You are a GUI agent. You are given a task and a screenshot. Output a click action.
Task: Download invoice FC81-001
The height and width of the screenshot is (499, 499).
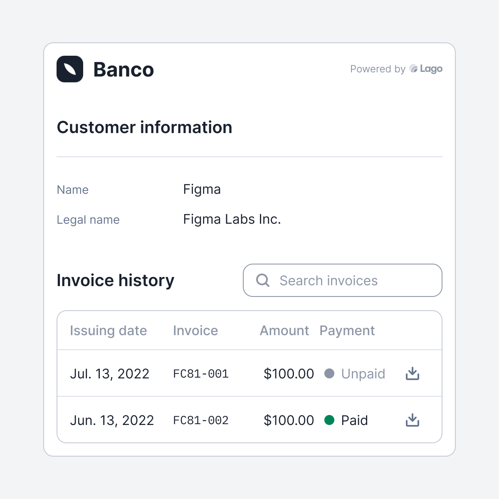coord(412,373)
